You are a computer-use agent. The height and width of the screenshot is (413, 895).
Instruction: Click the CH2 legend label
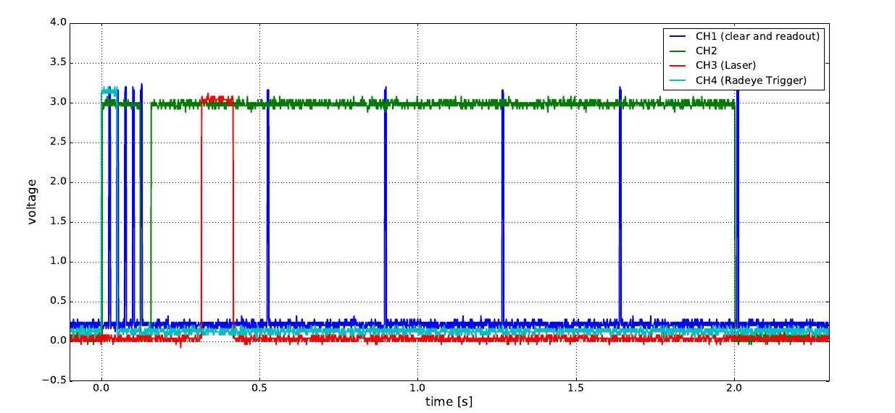pyautogui.click(x=706, y=51)
